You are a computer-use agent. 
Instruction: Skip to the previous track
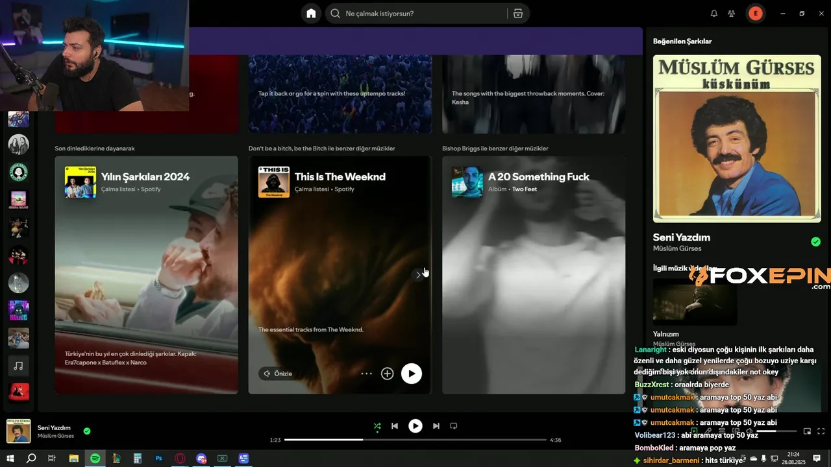click(x=395, y=426)
